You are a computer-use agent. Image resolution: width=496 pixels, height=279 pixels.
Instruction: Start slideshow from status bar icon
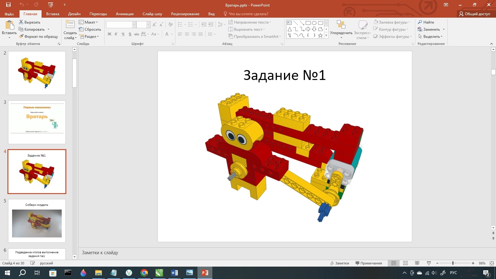pos(429,263)
